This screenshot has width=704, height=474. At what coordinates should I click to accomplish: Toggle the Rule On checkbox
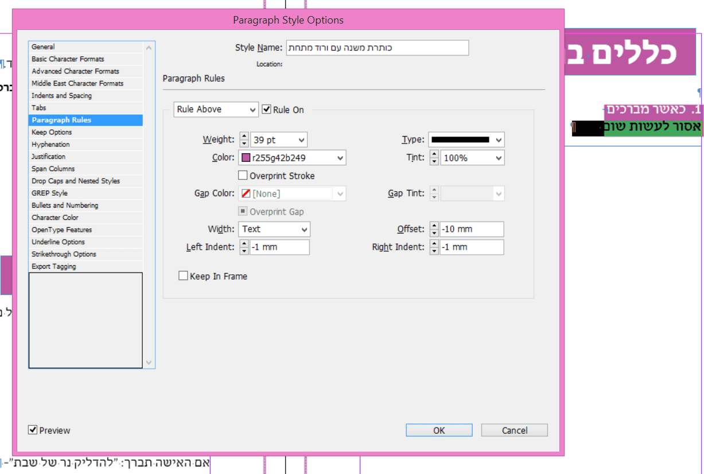(x=267, y=110)
